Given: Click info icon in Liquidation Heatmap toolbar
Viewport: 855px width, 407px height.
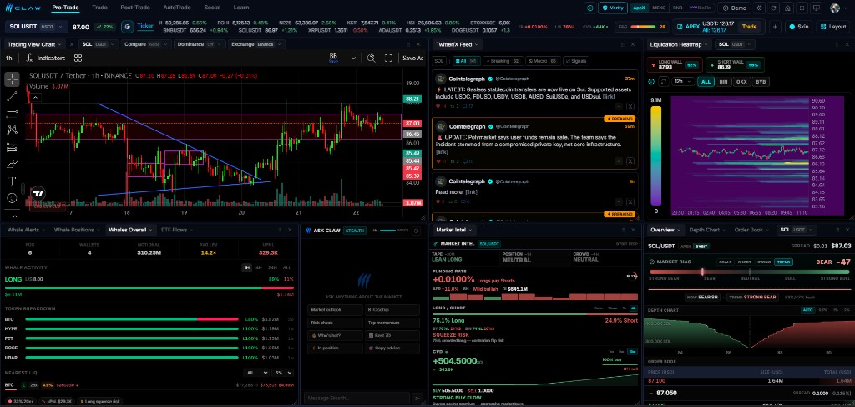Looking at the screenshot, I should coord(651,81).
